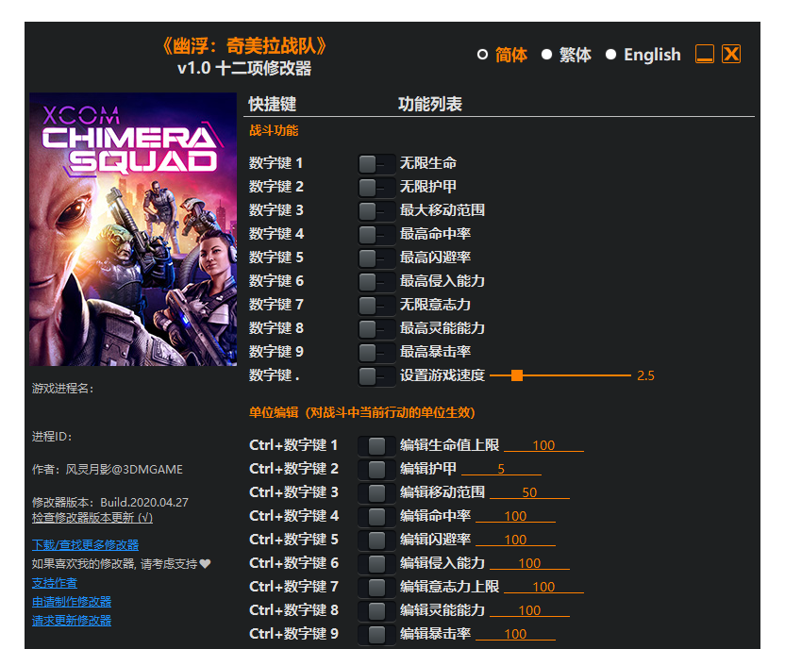Open 下载/查找更多修改器 link
785x649 pixels.
(x=85, y=544)
